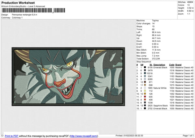Click the Max Stitch value 11.8 mm
The image size is (195, 138).
click(x=156, y=50)
